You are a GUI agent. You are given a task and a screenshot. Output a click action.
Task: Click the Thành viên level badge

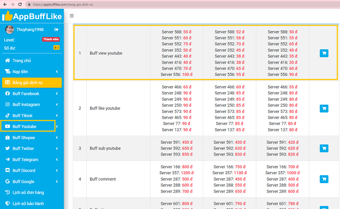tap(51, 39)
